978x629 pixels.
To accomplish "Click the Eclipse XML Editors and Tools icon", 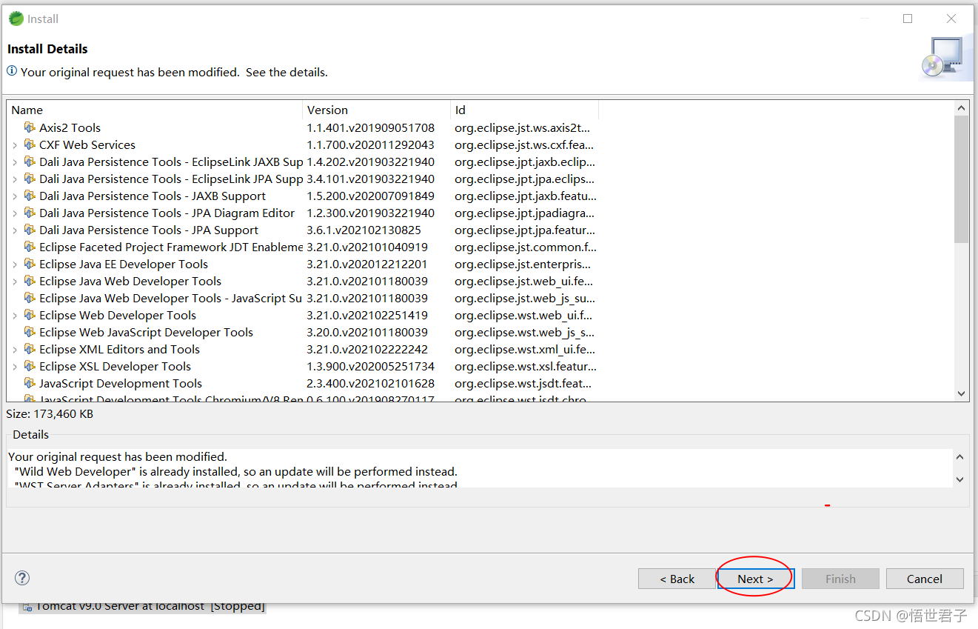I will click(30, 349).
